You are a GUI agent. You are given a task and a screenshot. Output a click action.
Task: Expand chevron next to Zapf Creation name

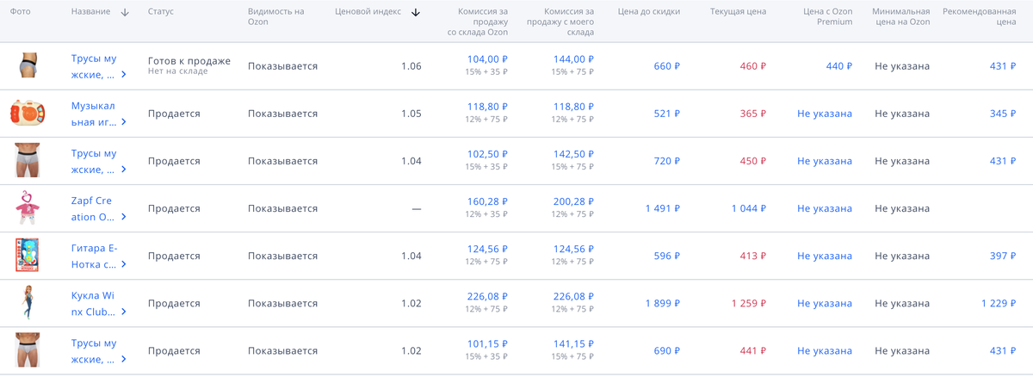(124, 217)
